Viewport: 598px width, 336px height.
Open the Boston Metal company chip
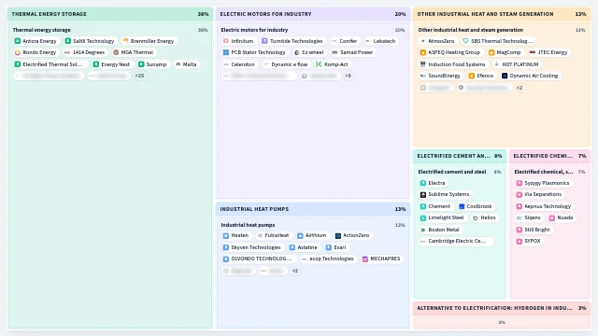439,230
